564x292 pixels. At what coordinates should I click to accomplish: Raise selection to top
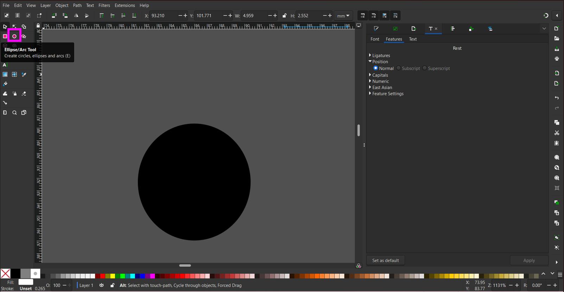pos(101,15)
